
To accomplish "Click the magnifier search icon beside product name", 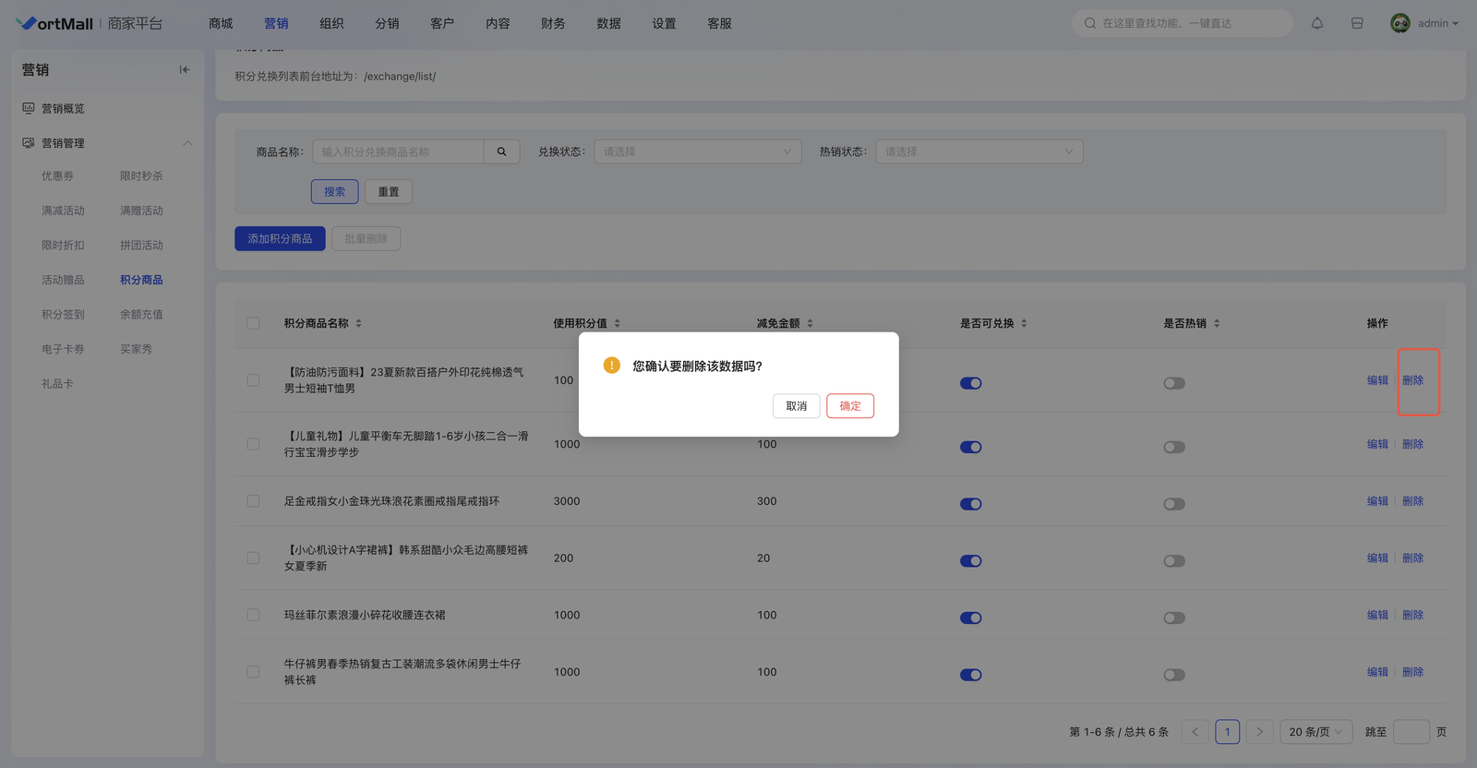I will coord(501,151).
